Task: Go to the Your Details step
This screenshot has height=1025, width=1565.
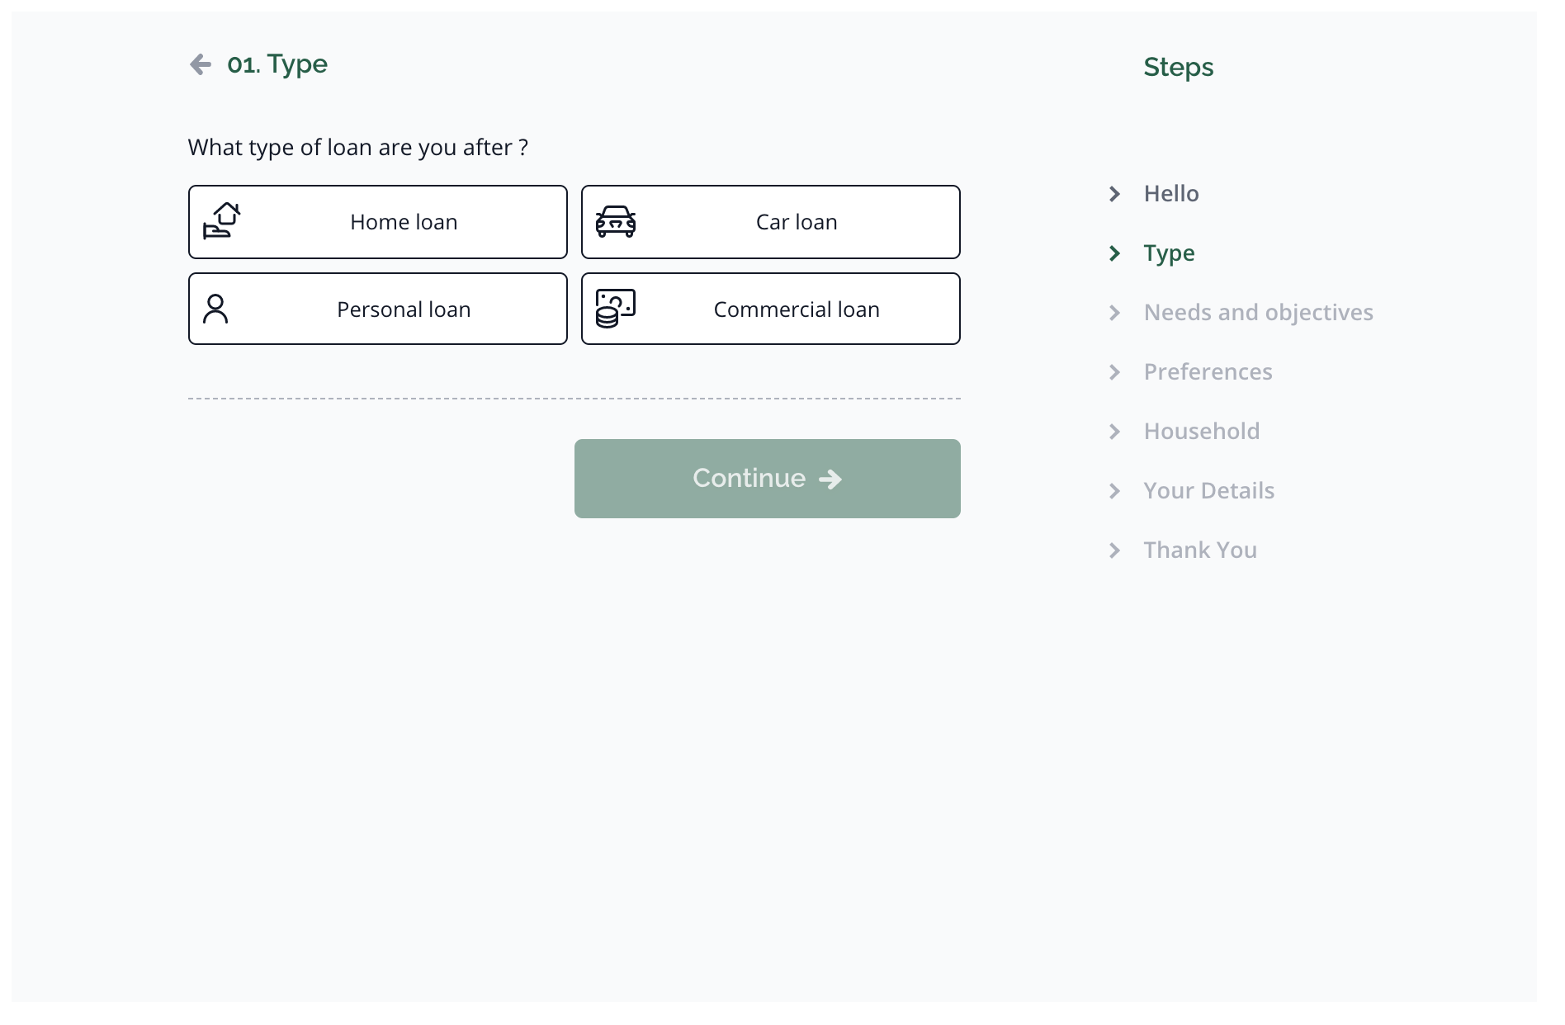Action: (1208, 491)
